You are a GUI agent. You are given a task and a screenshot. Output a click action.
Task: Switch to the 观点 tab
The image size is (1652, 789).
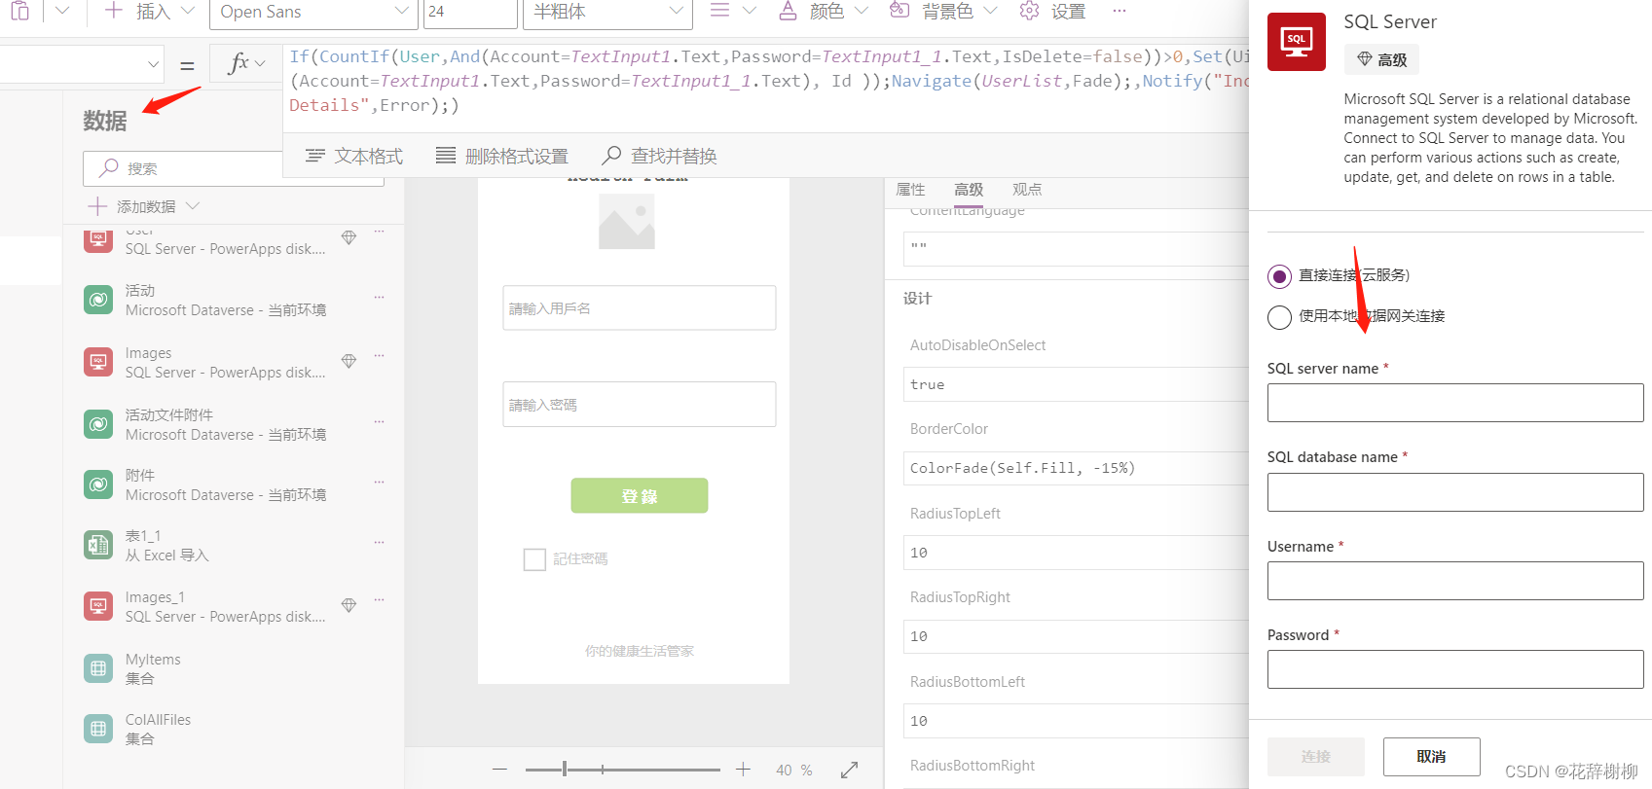(x=1027, y=190)
